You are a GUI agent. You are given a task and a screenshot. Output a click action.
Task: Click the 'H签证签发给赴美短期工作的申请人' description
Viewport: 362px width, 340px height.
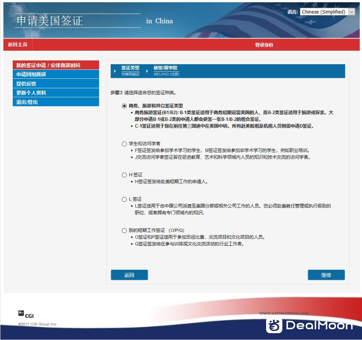[x=171, y=182]
